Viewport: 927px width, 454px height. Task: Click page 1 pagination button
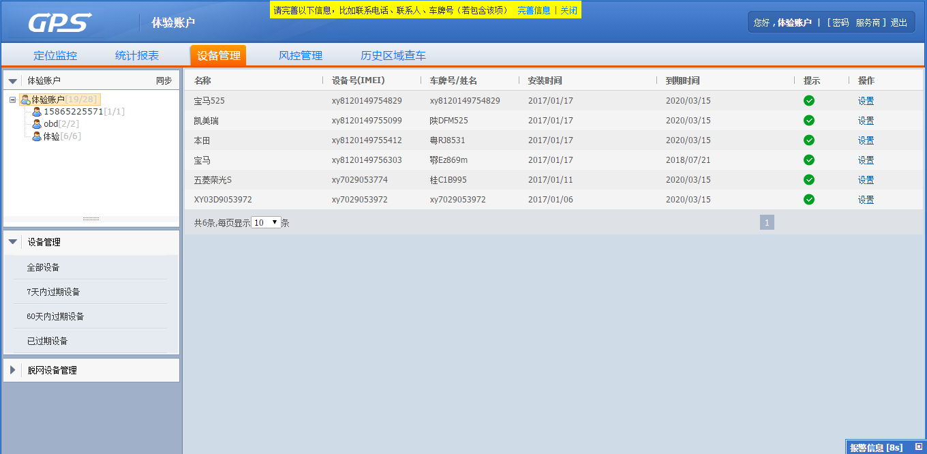[767, 222]
